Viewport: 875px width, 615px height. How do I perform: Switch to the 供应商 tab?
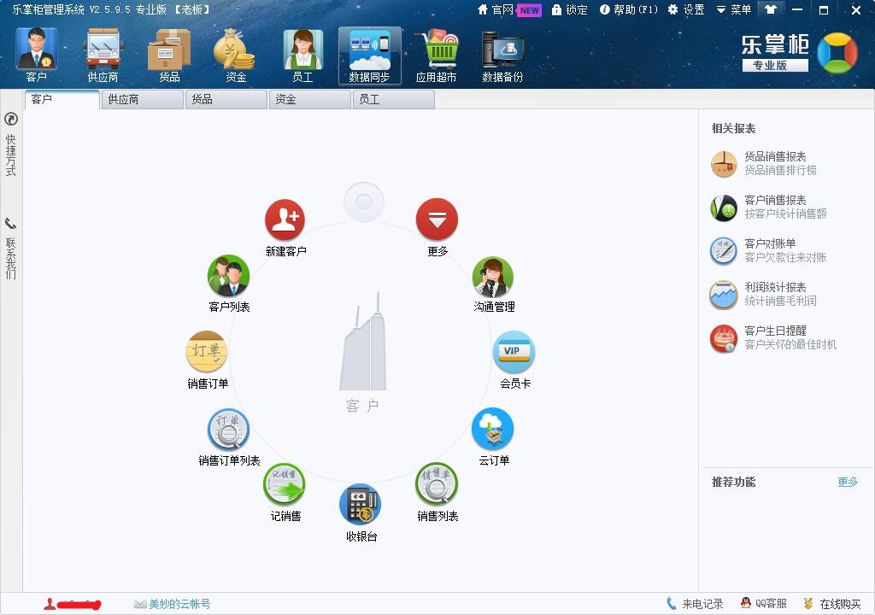[x=143, y=99]
